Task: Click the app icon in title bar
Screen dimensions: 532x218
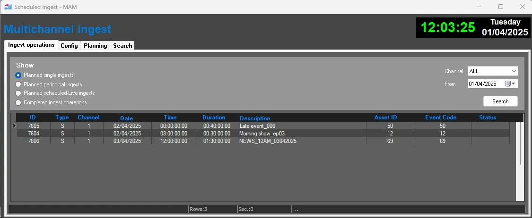Action: click(x=8, y=7)
